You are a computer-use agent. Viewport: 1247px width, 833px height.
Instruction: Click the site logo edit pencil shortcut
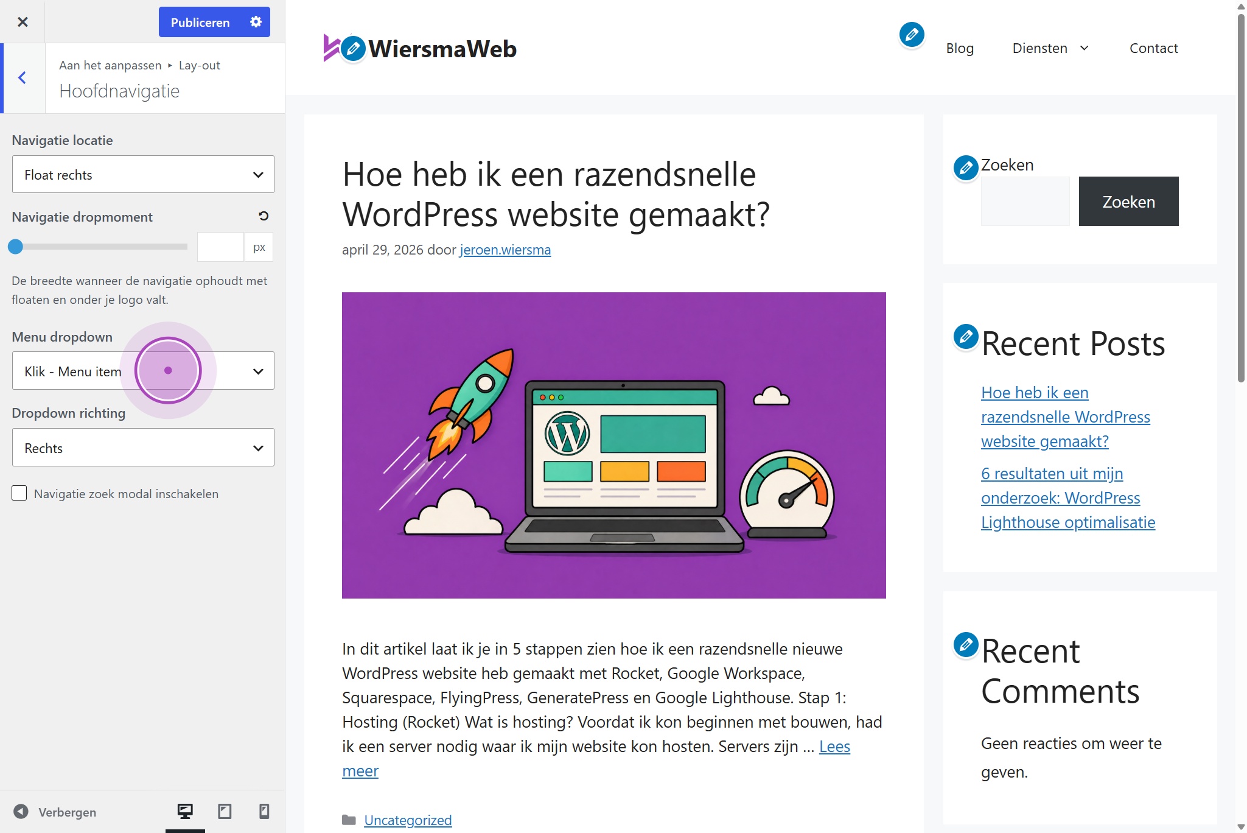point(353,49)
